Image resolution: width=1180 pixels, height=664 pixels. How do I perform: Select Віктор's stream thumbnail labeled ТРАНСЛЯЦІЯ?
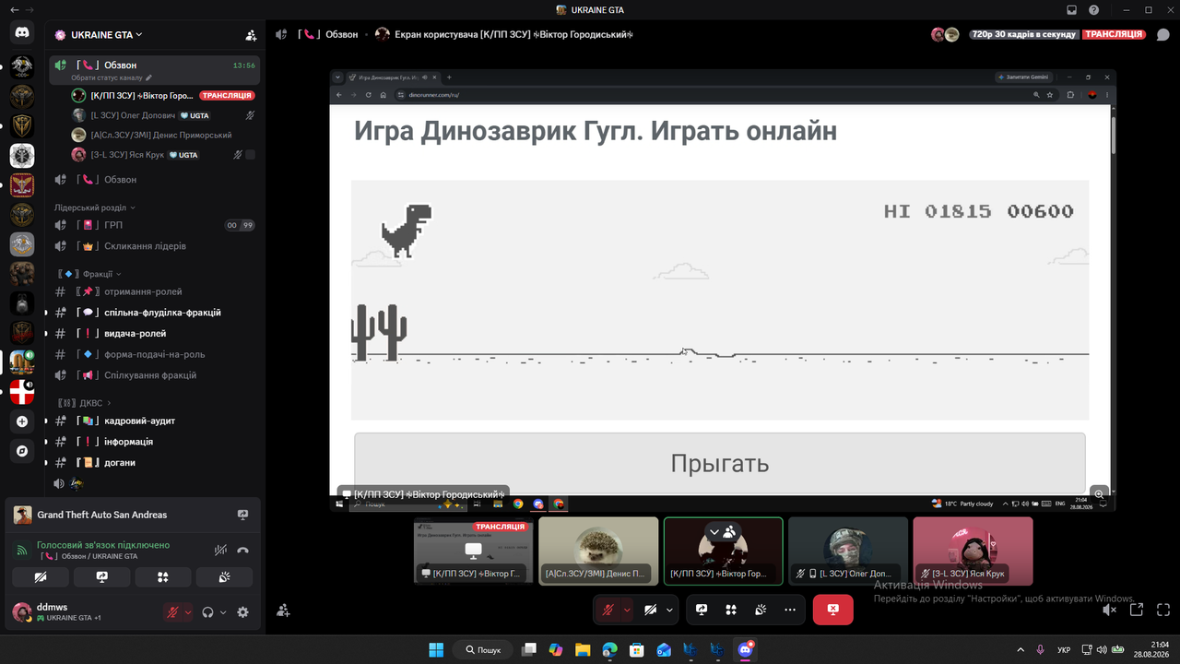[x=473, y=551]
